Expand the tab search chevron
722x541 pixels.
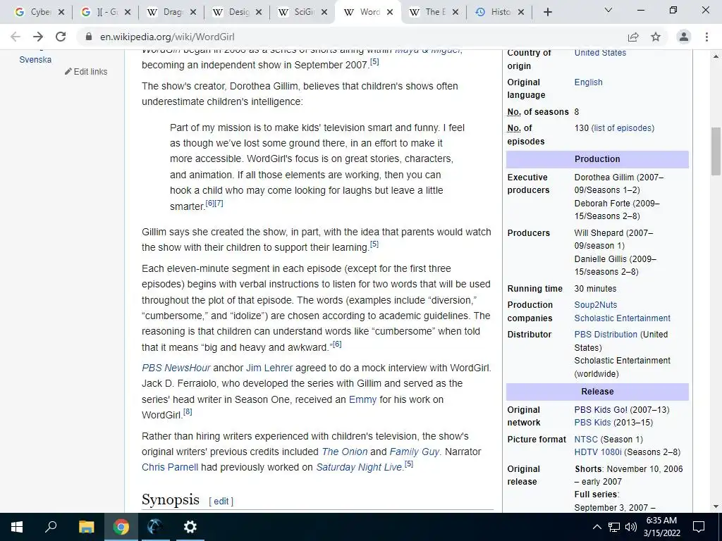[608, 10]
